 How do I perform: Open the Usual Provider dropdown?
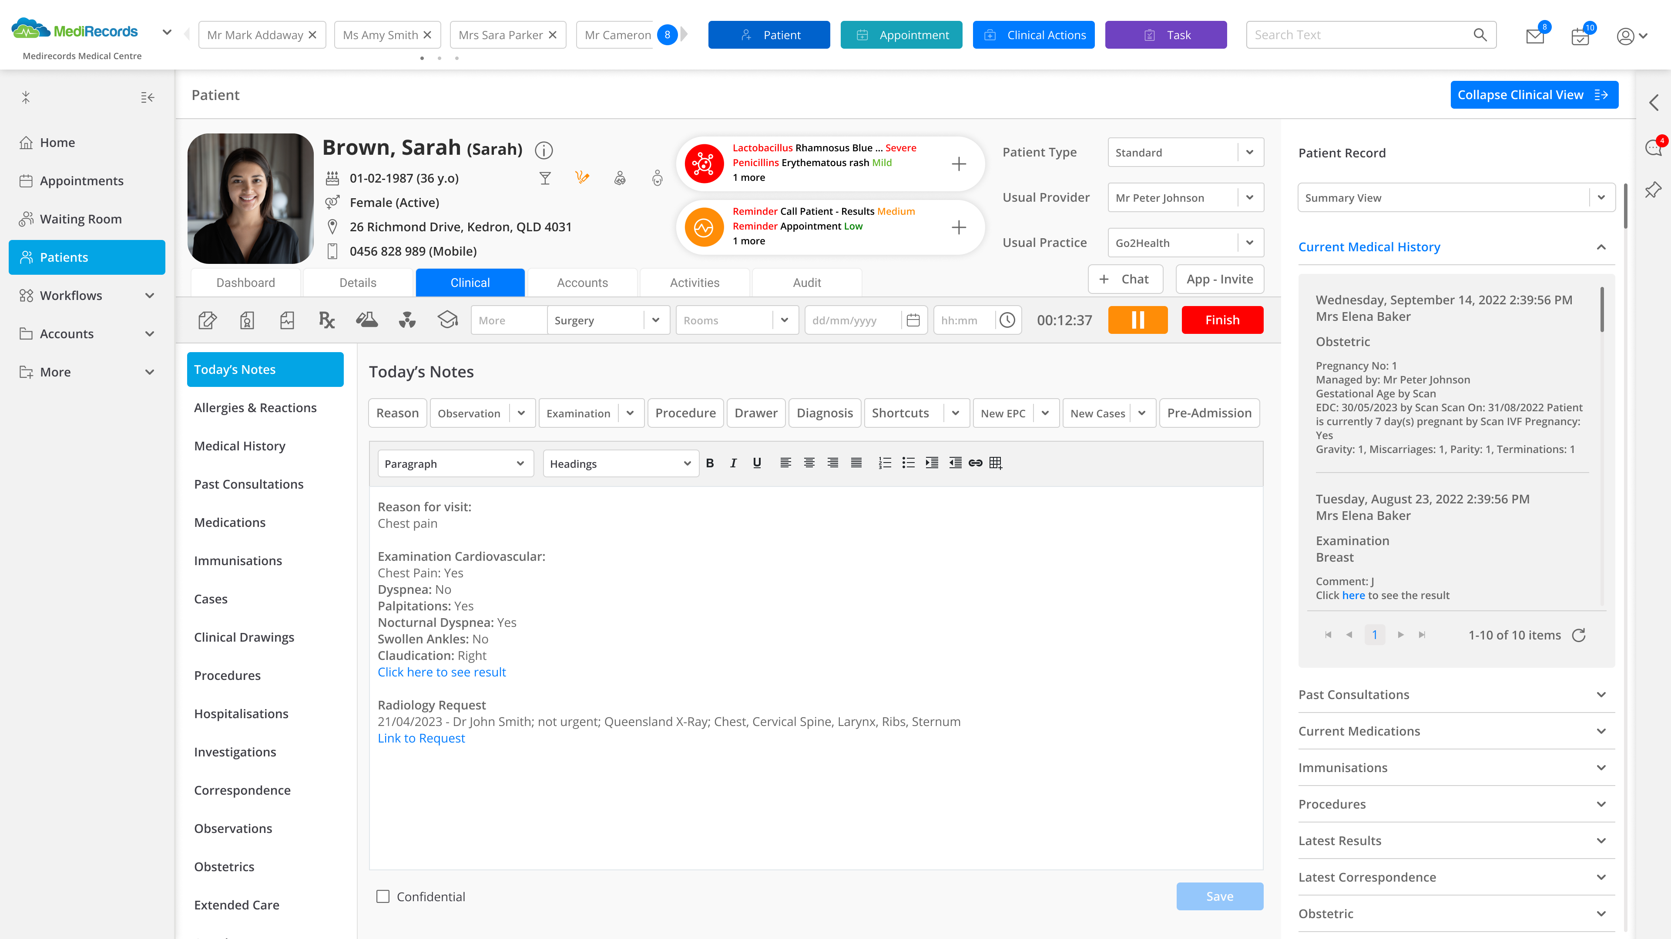(1249, 198)
